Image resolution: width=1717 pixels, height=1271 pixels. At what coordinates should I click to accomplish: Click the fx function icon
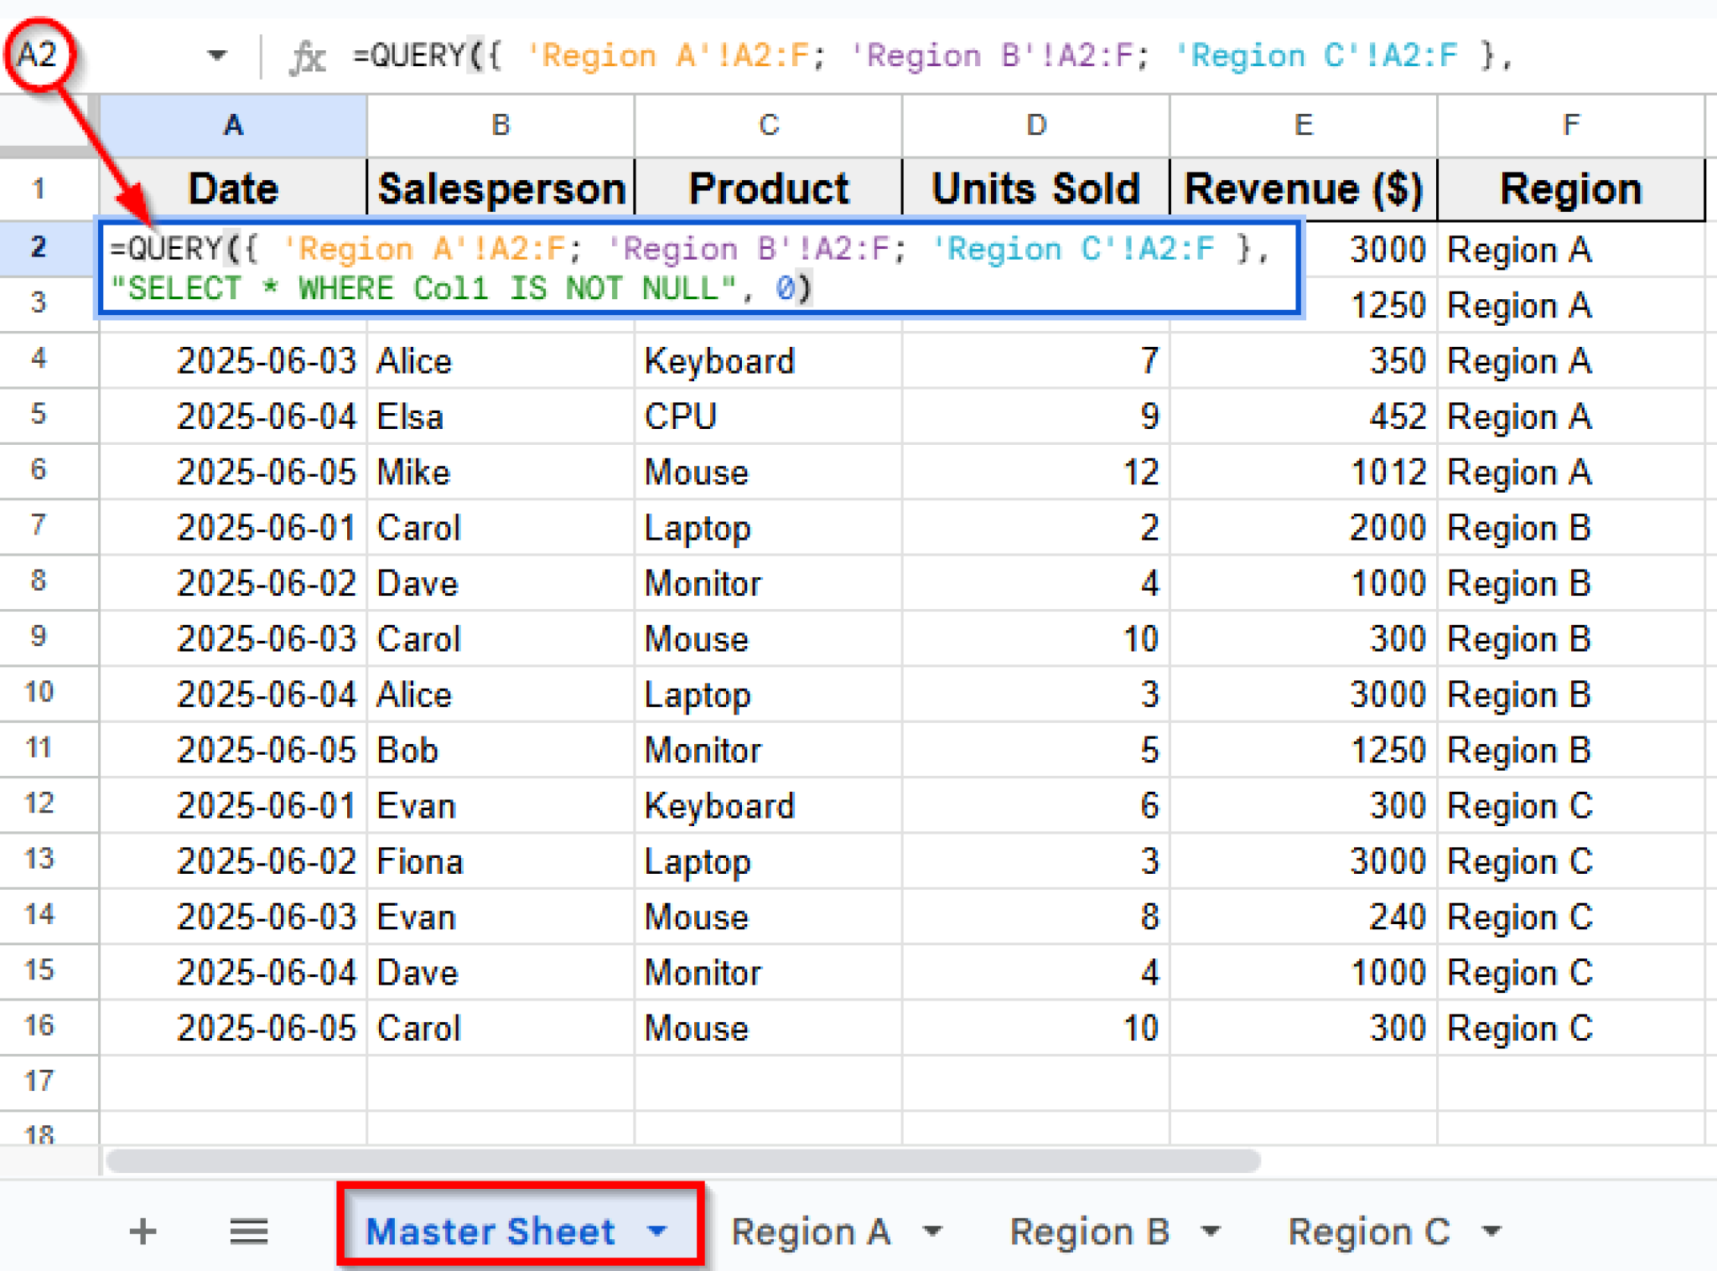[307, 57]
